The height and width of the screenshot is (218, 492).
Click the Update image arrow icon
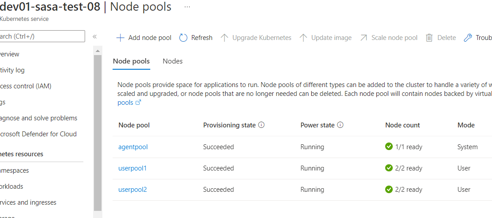(303, 38)
